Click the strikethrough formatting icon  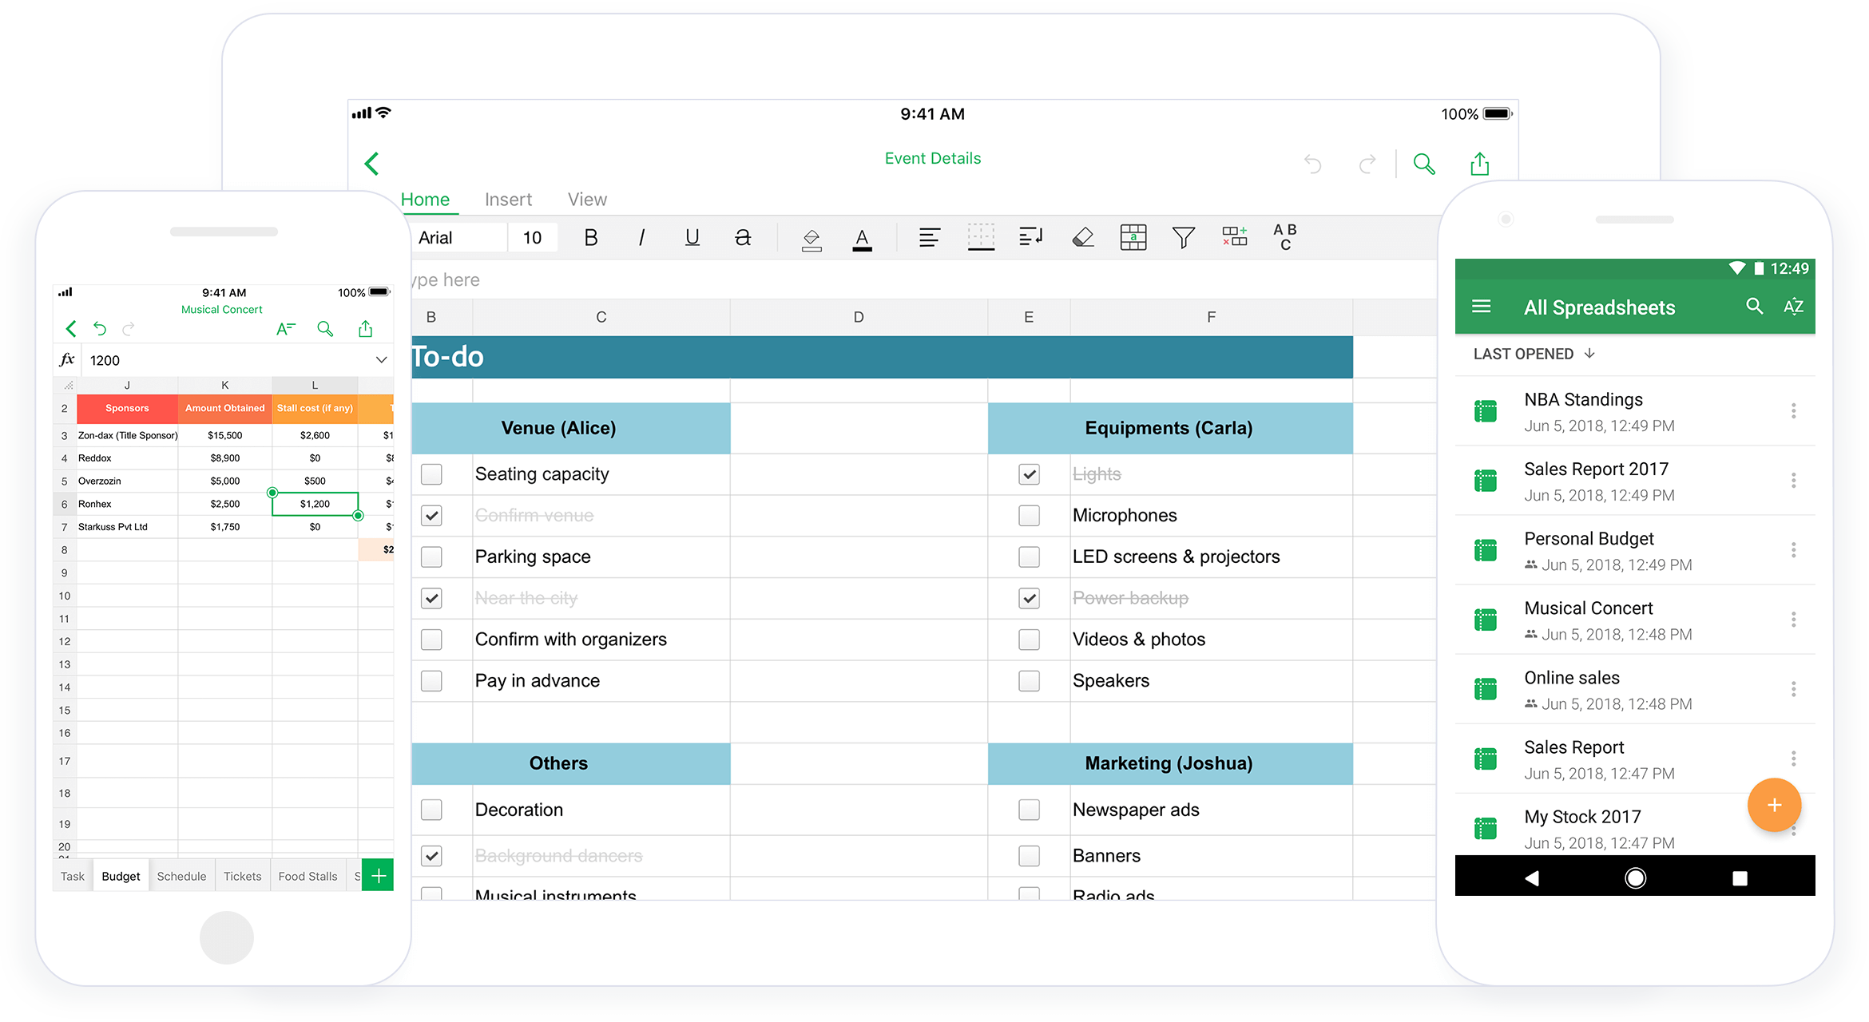[x=743, y=237]
